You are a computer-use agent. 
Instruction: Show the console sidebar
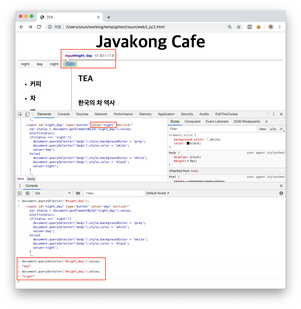[20, 193]
